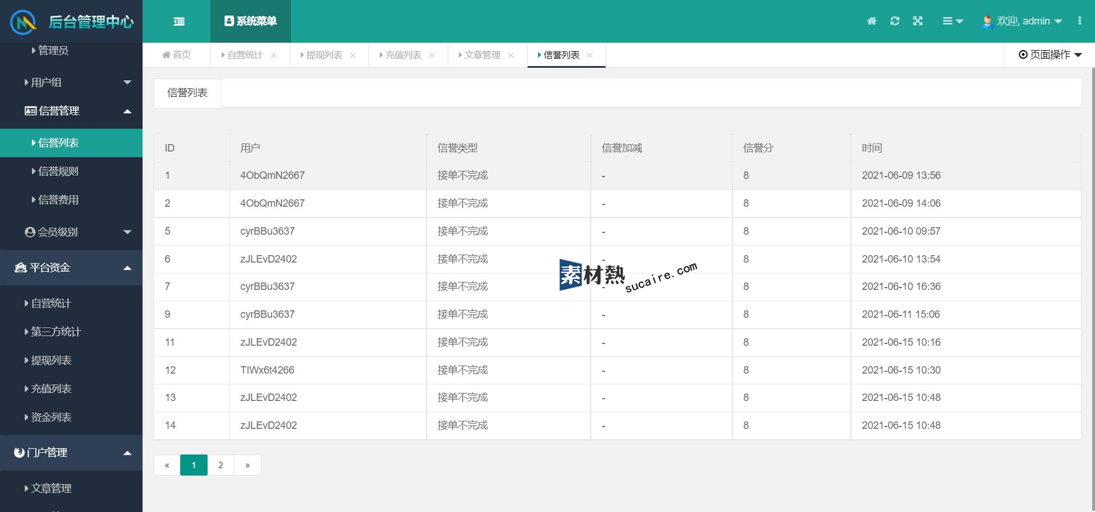Open 自营统计 in the sidebar
Image resolution: width=1095 pixels, height=512 pixels.
71,303
